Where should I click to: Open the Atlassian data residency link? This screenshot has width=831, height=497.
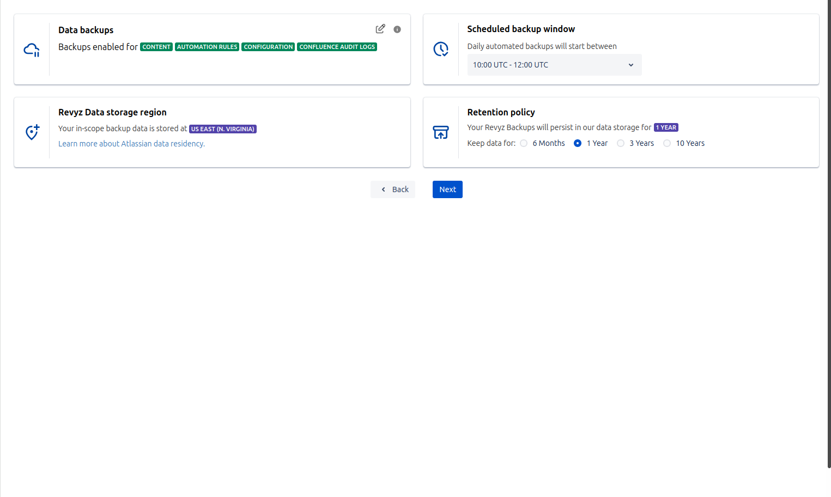131,143
